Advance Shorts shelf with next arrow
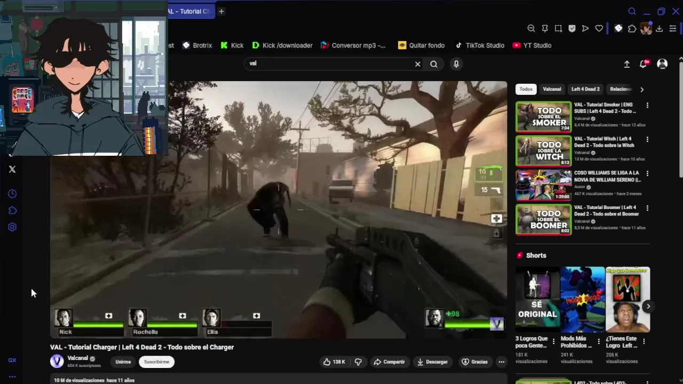This screenshot has width=683, height=384. point(648,306)
